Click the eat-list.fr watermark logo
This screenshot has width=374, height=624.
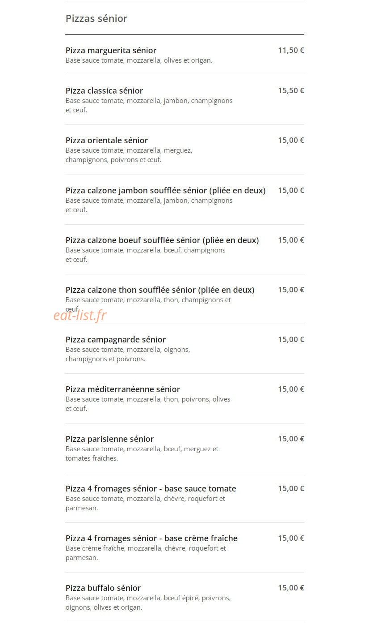click(x=80, y=315)
